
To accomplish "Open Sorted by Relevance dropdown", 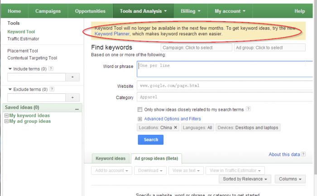I will point(245,179).
